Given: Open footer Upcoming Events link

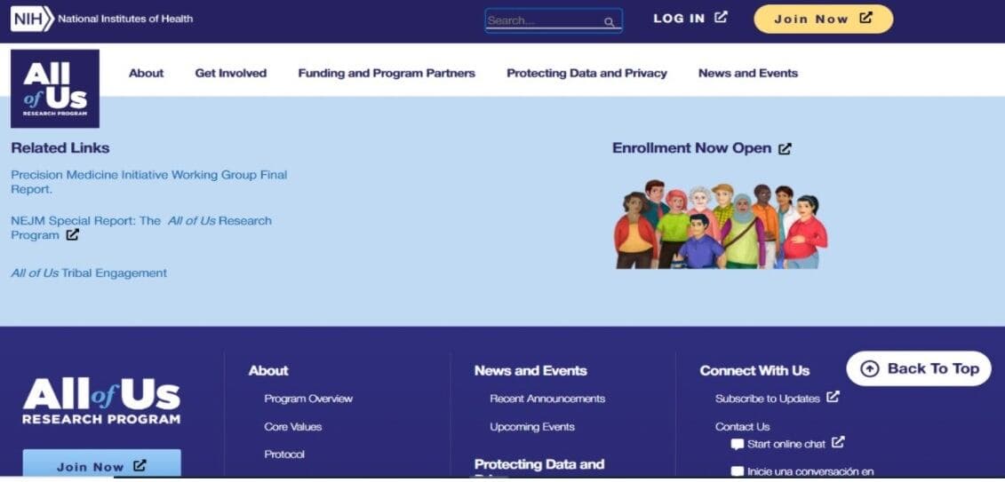Looking at the screenshot, I should (532, 427).
